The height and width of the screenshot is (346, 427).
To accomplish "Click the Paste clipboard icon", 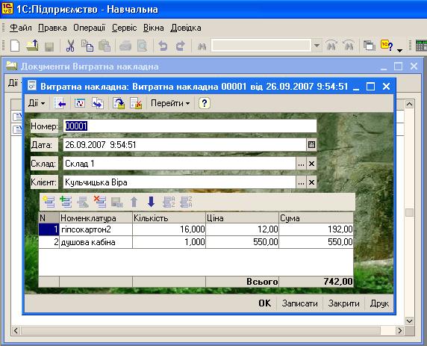I will pos(105,46).
